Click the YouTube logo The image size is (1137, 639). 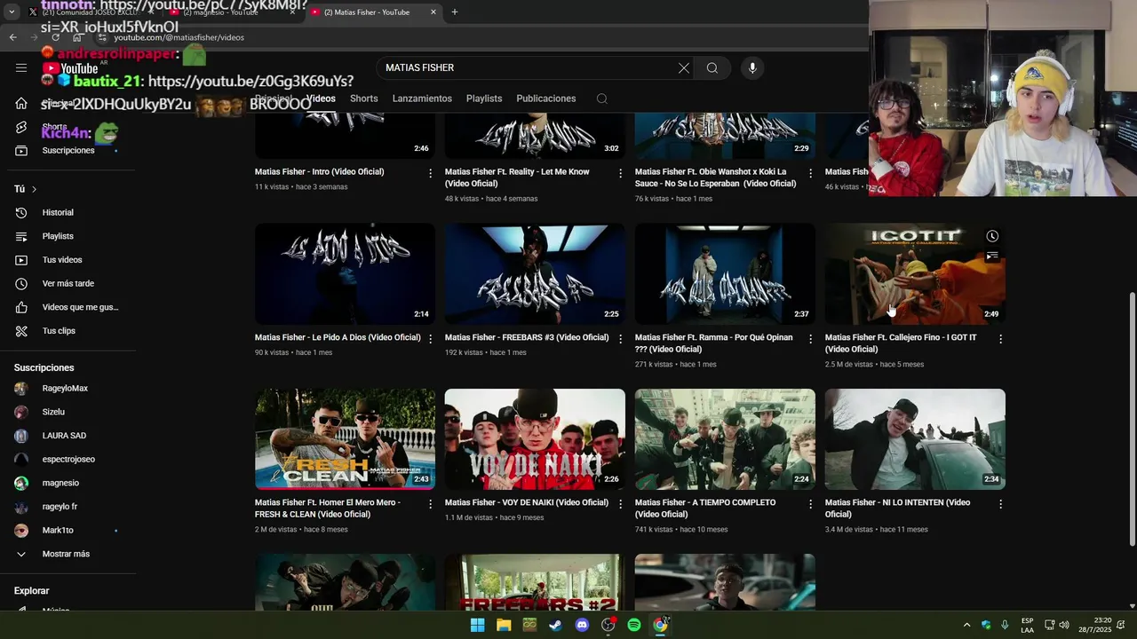70,68
